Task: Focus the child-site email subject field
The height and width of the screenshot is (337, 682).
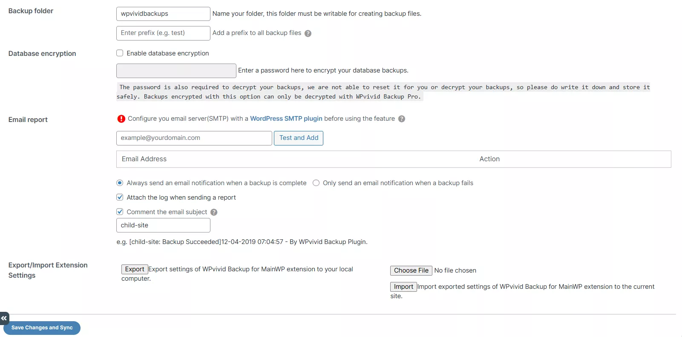Action: point(163,225)
